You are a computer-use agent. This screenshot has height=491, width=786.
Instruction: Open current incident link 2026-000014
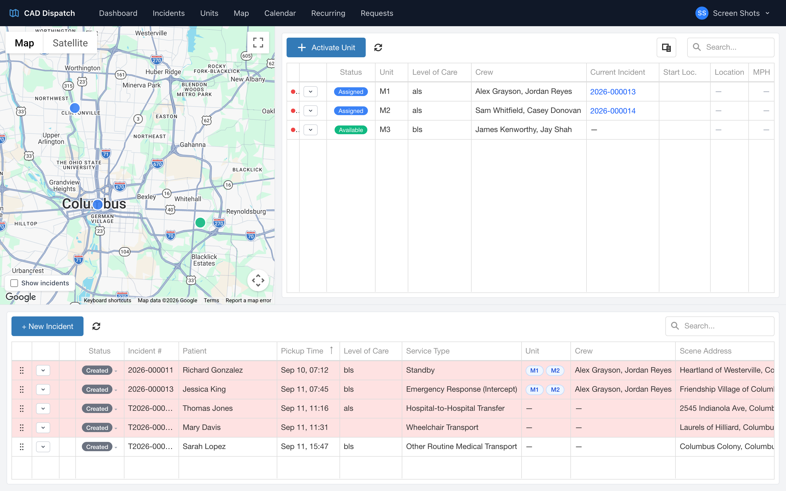pyautogui.click(x=612, y=111)
